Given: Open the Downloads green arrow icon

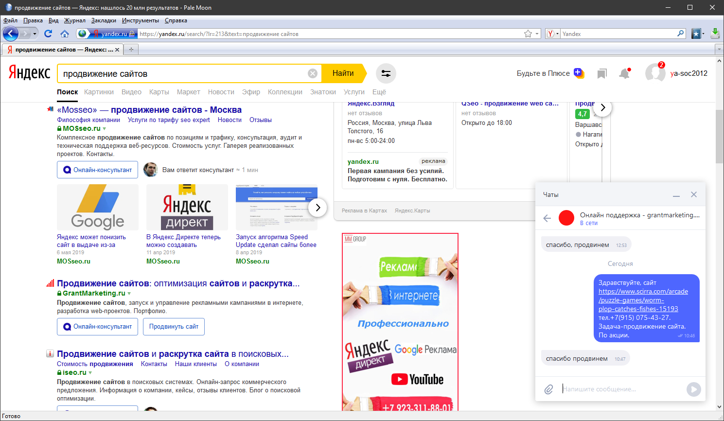Looking at the screenshot, I should coord(715,33).
